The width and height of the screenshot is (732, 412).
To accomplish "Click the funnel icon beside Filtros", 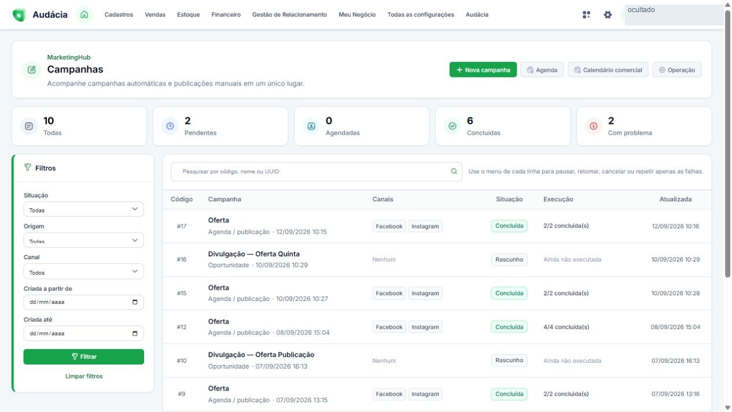I will pos(27,168).
